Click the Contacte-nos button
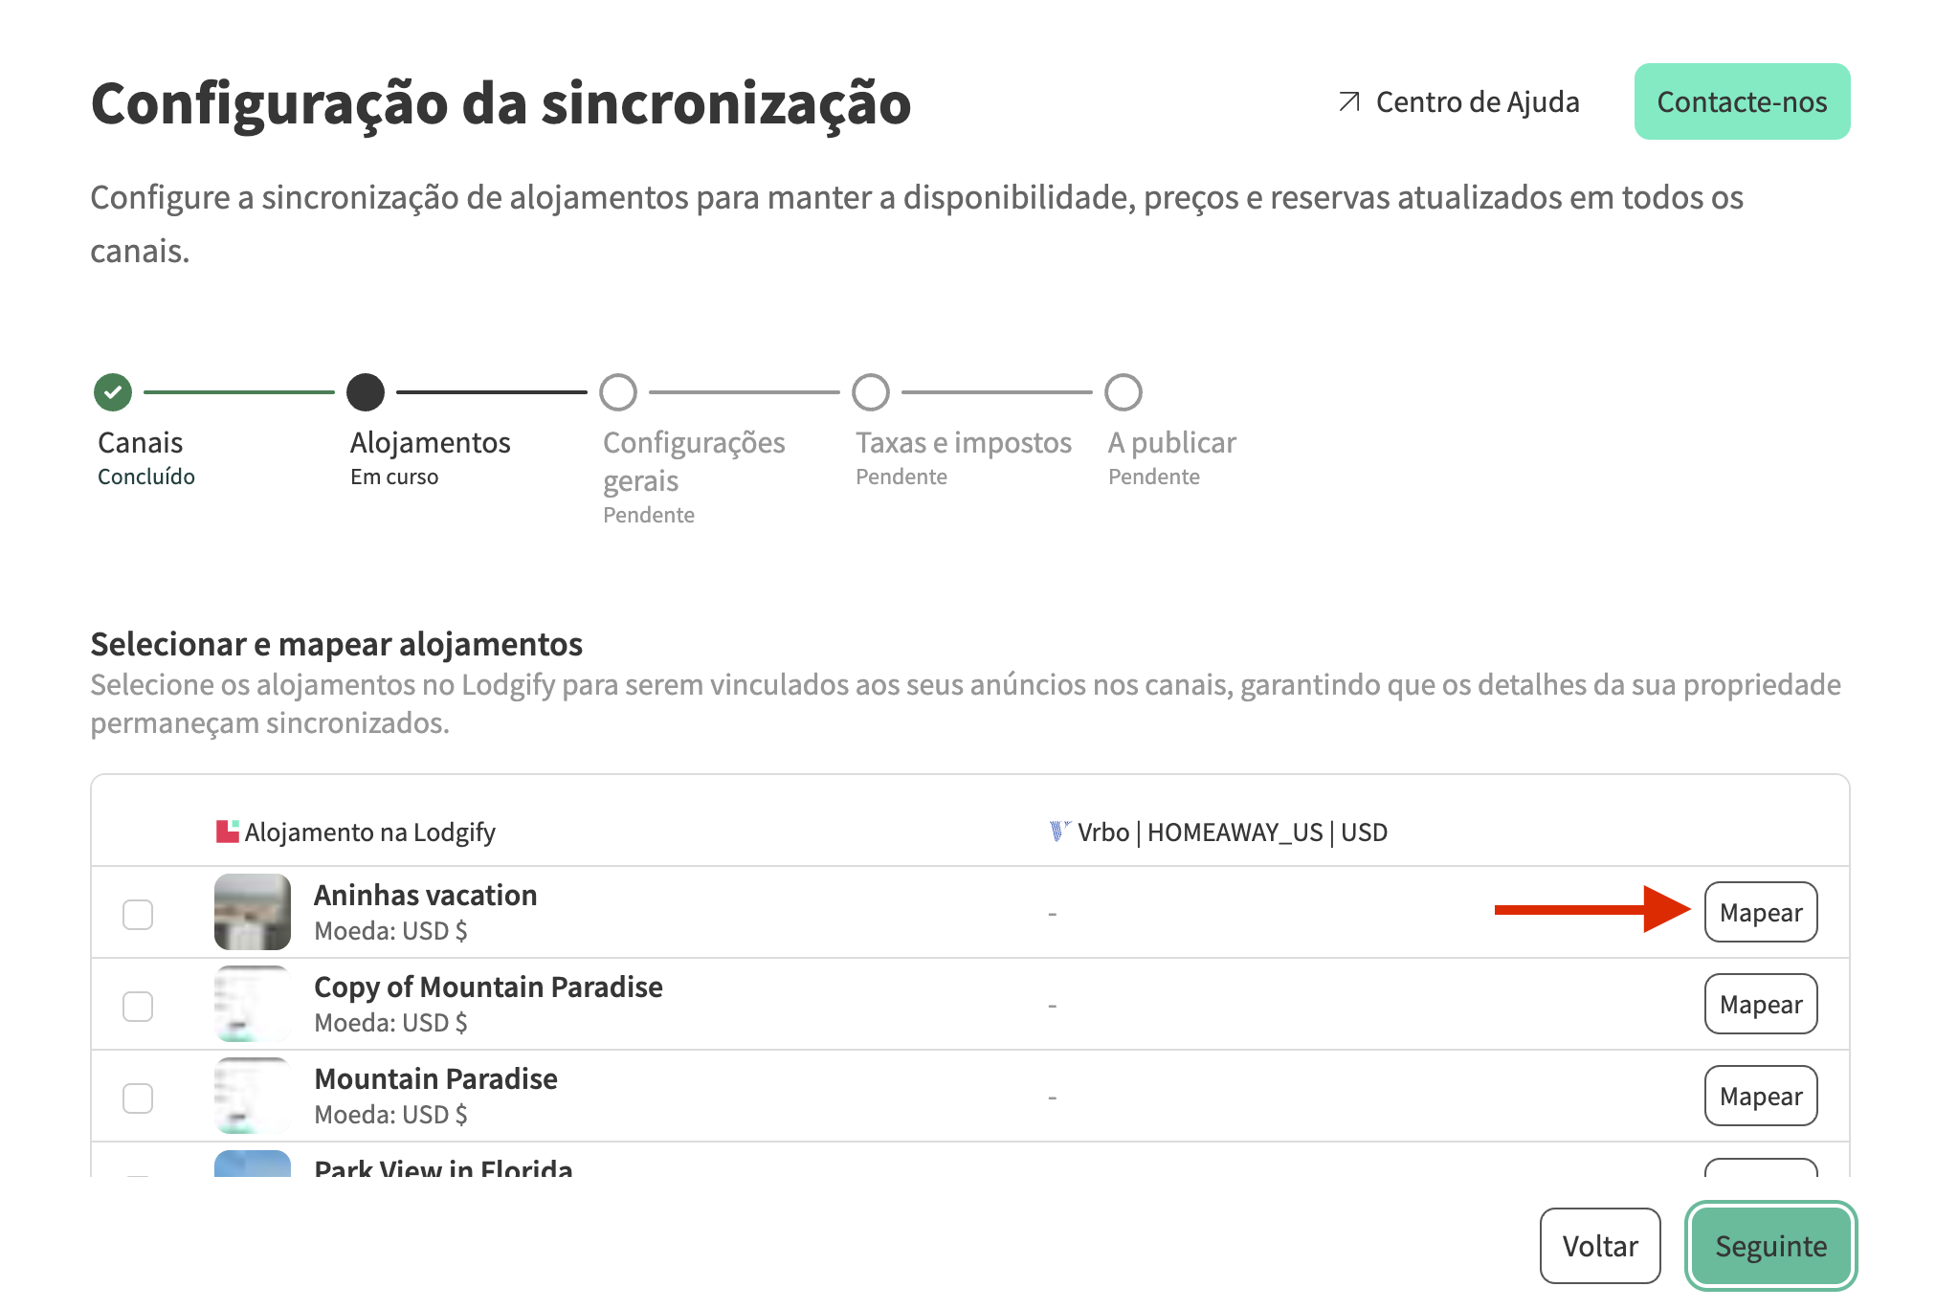The width and height of the screenshot is (1958, 1309). click(x=1742, y=101)
